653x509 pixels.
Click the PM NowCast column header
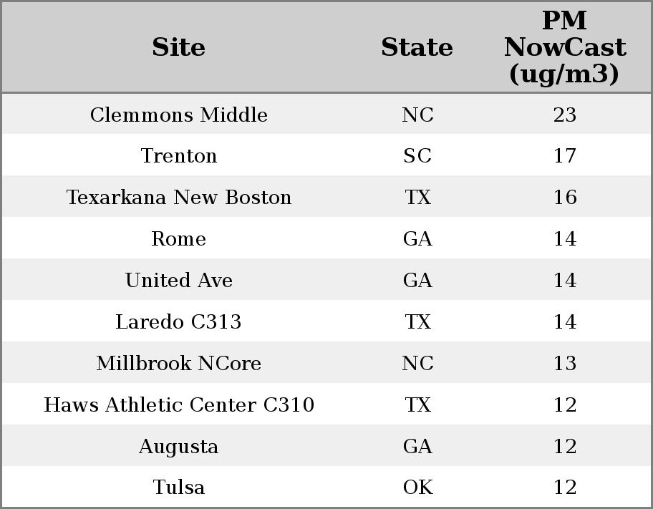pos(565,47)
